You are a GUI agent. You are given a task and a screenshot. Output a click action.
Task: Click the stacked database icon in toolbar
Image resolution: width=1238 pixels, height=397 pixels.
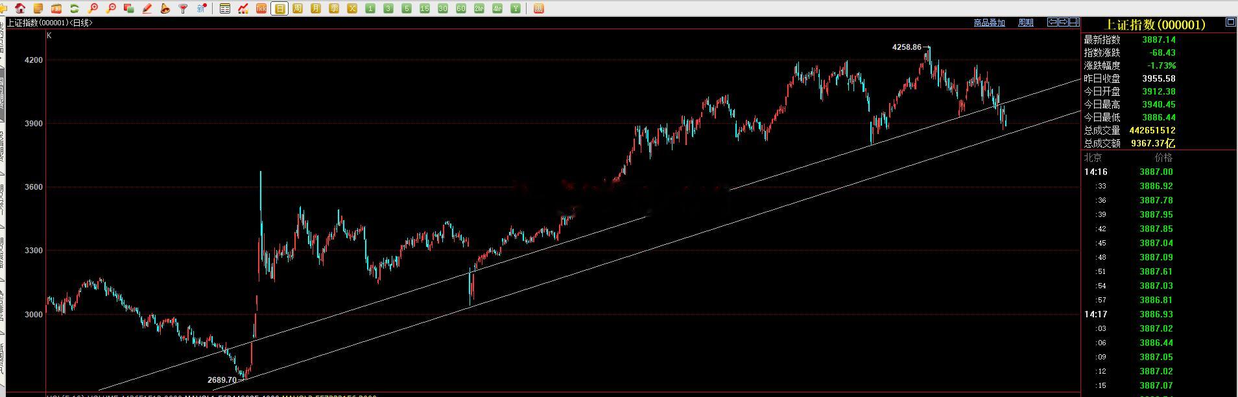(38, 8)
